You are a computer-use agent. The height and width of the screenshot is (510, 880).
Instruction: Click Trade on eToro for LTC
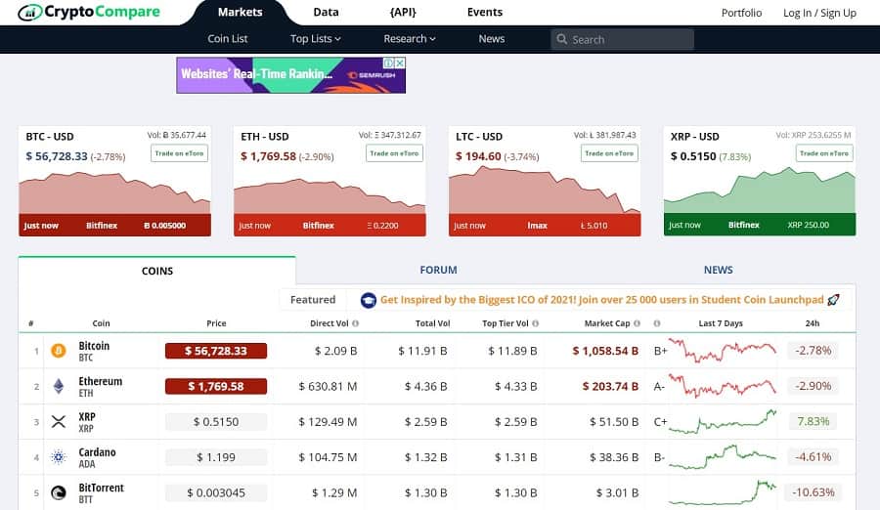tap(609, 153)
